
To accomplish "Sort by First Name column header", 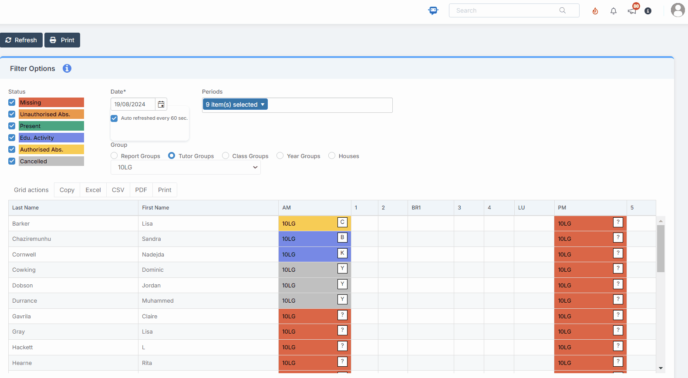I will pyautogui.click(x=208, y=208).
